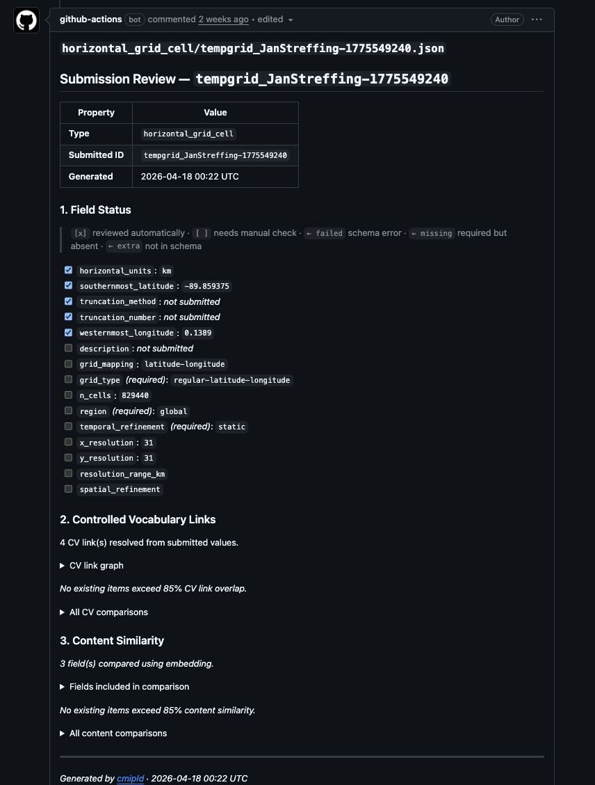Enable the grid_type required field checkbox
This screenshot has width=595, height=785.
[68, 379]
